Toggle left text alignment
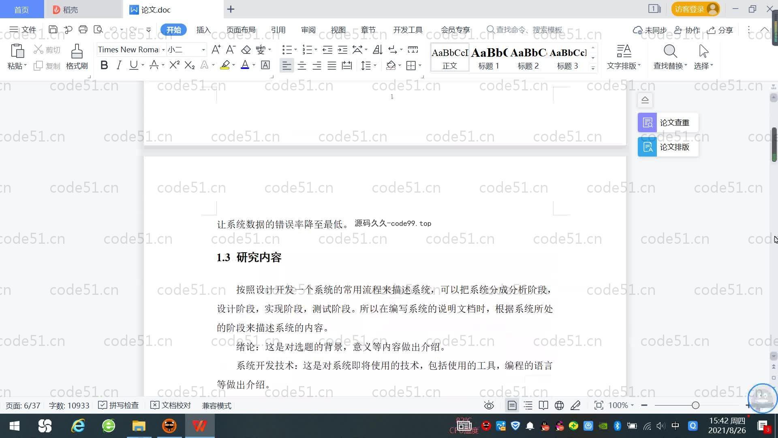 coord(286,65)
